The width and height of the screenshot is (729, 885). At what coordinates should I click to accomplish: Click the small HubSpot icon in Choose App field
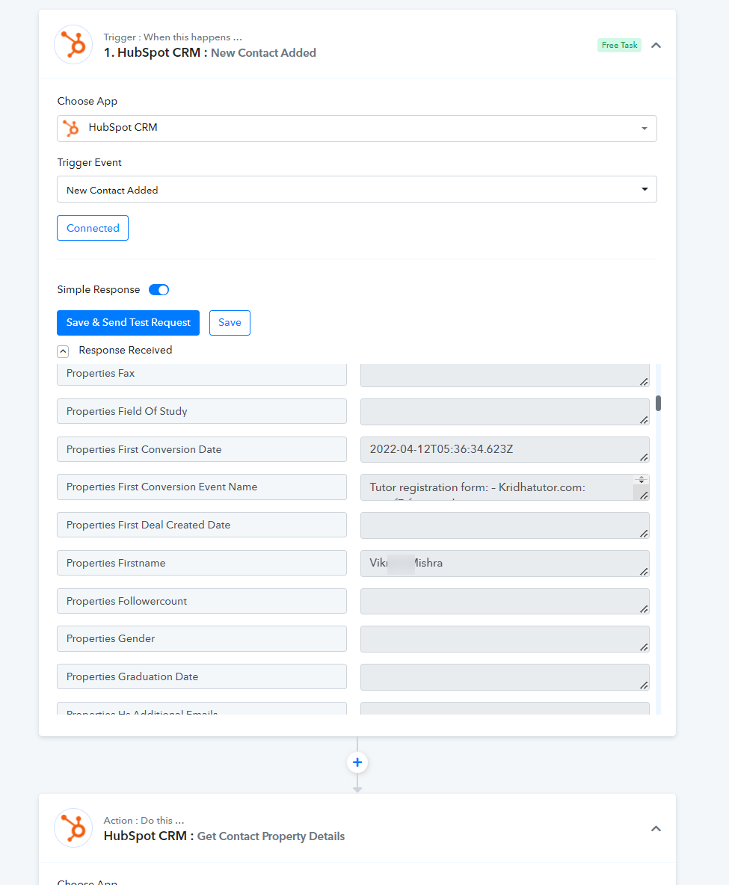click(x=71, y=128)
